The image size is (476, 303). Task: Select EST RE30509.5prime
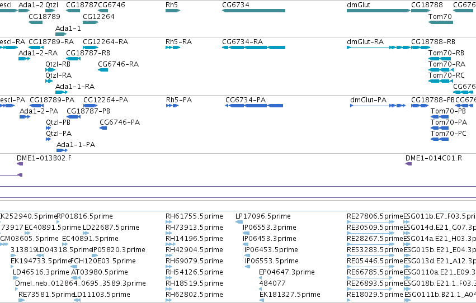click(371, 233)
